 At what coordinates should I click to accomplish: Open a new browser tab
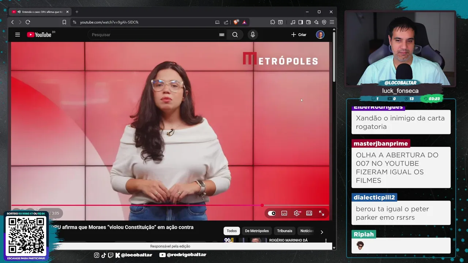coord(77,12)
